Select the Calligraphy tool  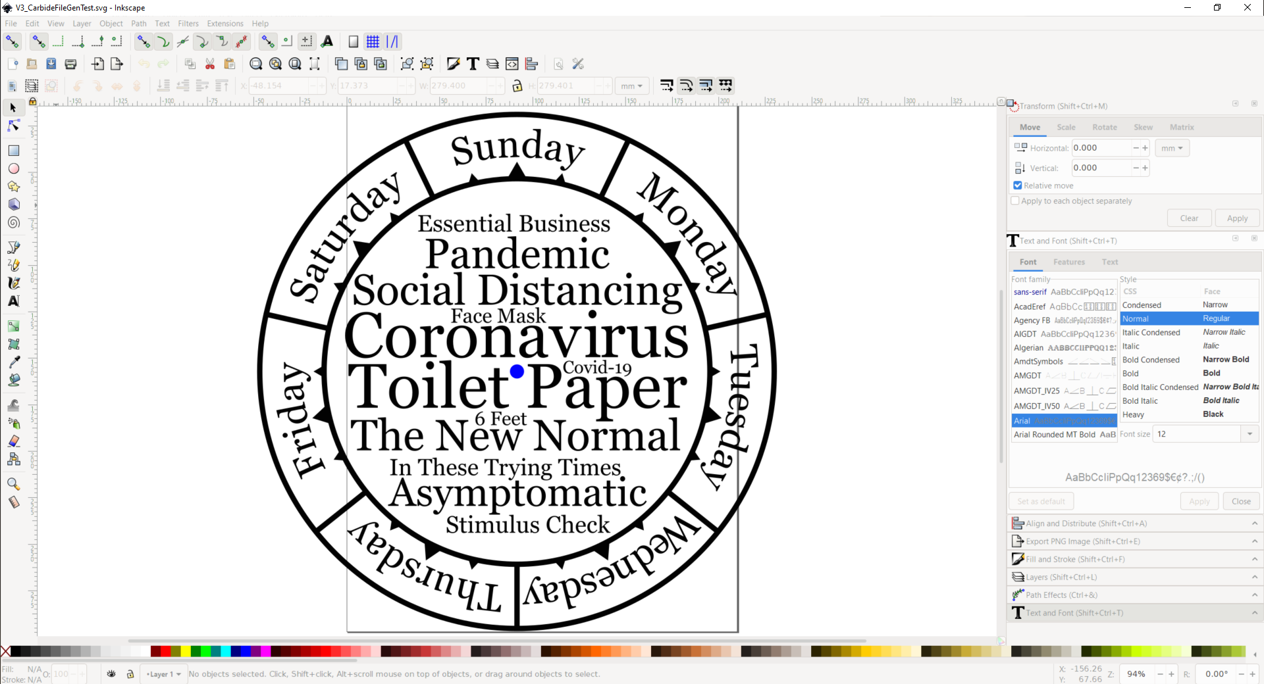(x=13, y=283)
